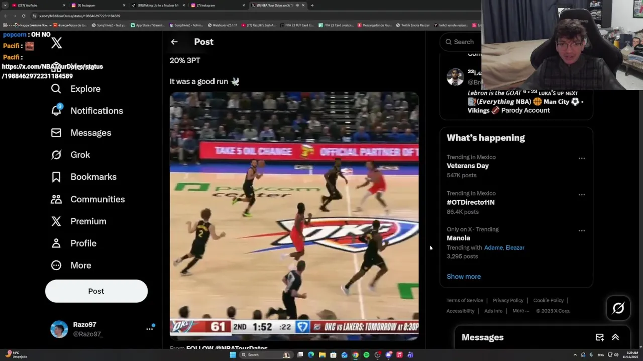643x361 pixels.
Task: Open Explore via the magnifier icon
Action: [56, 89]
